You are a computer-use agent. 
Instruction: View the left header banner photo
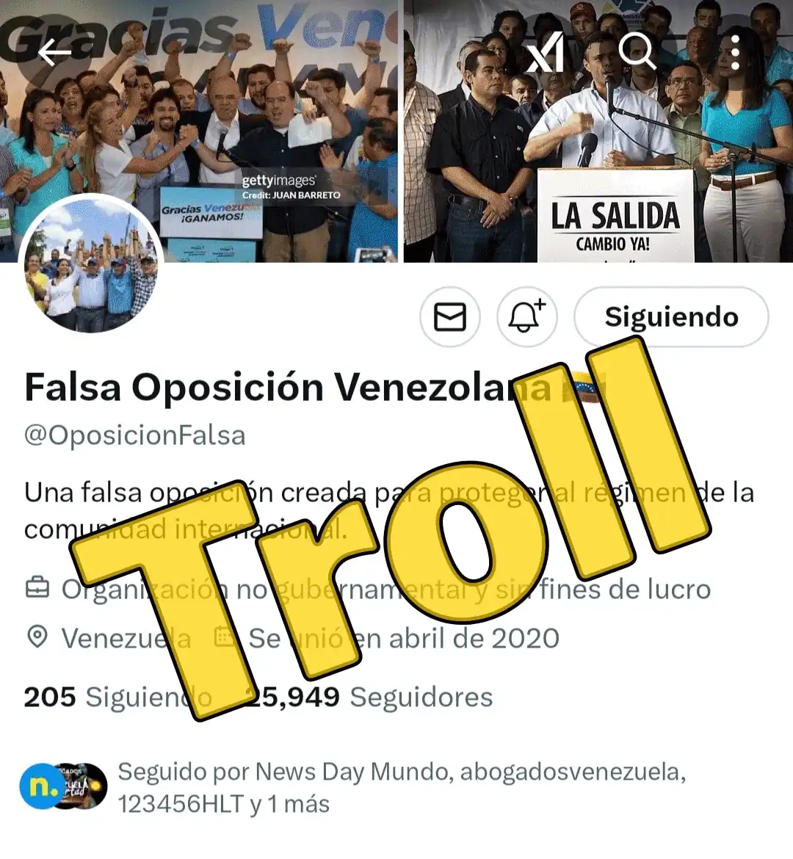point(198,131)
